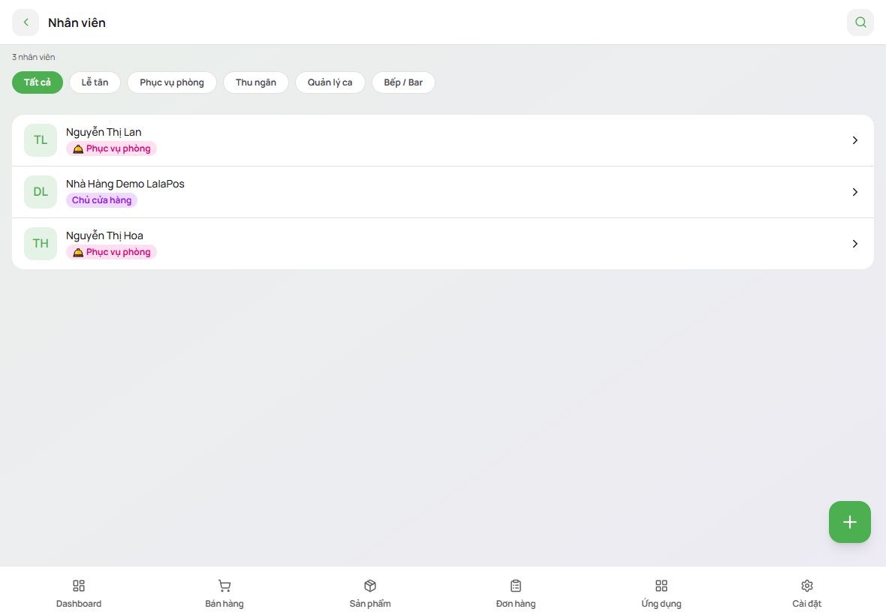Click the 3 nhân viên count text

33,57
